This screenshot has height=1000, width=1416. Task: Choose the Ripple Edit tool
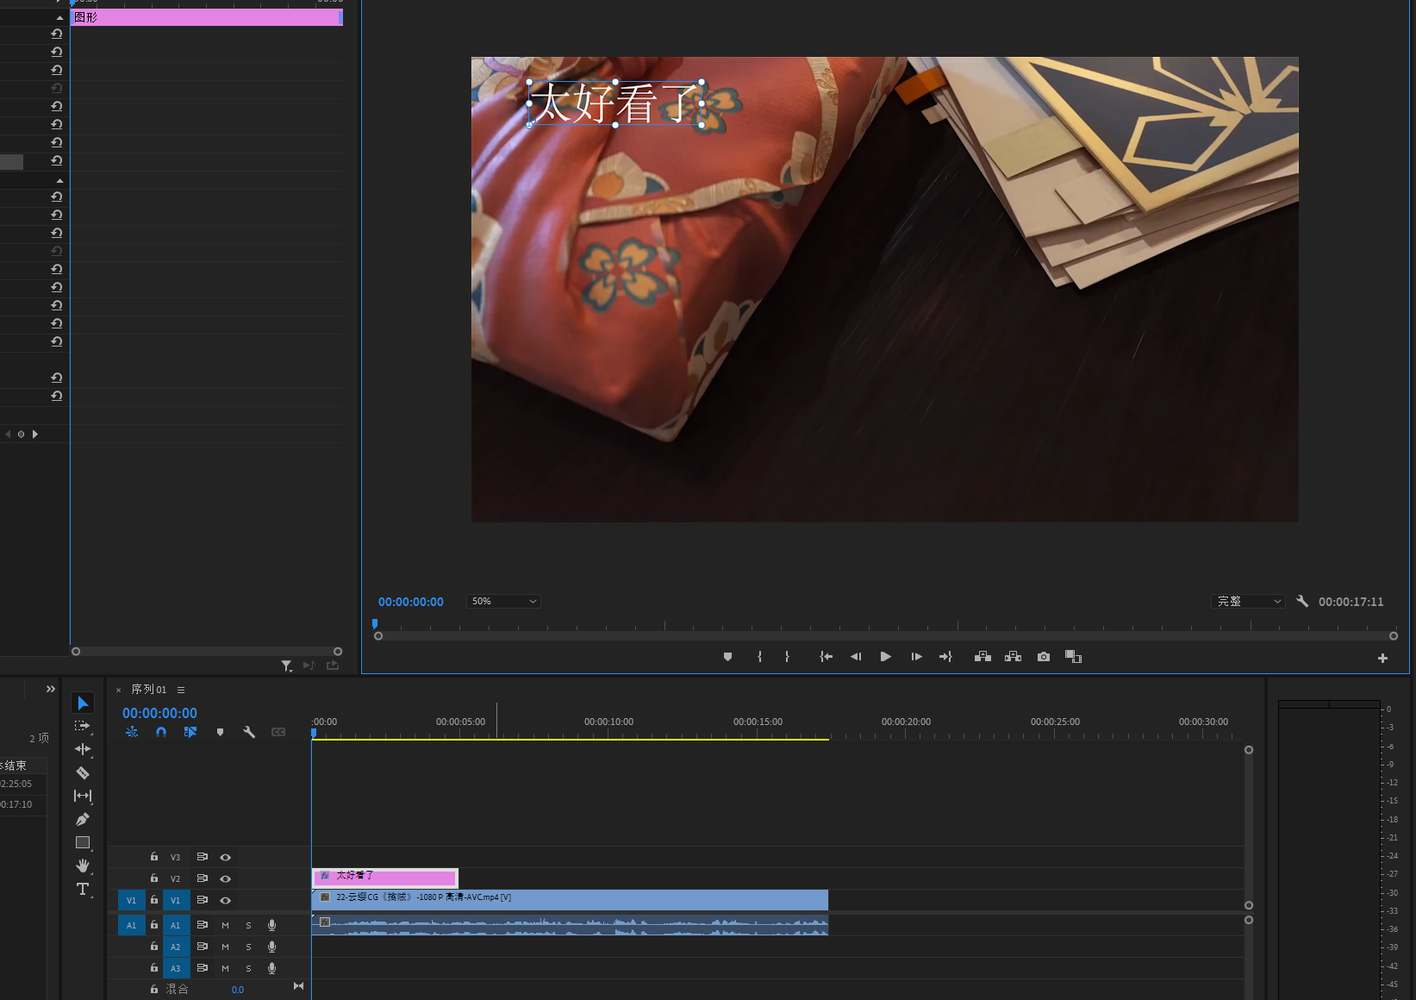click(x=83, y=749)
